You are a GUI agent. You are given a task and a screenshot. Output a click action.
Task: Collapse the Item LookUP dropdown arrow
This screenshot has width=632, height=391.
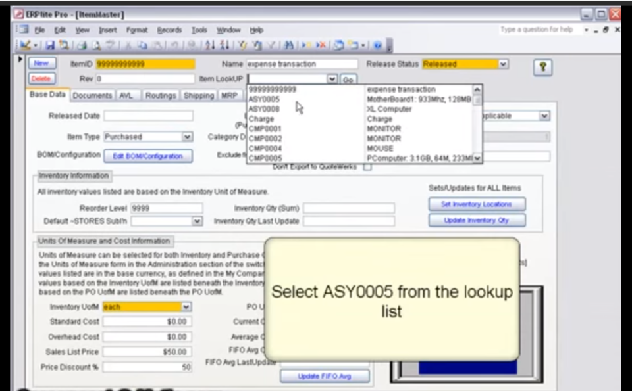tap(332, 79)
